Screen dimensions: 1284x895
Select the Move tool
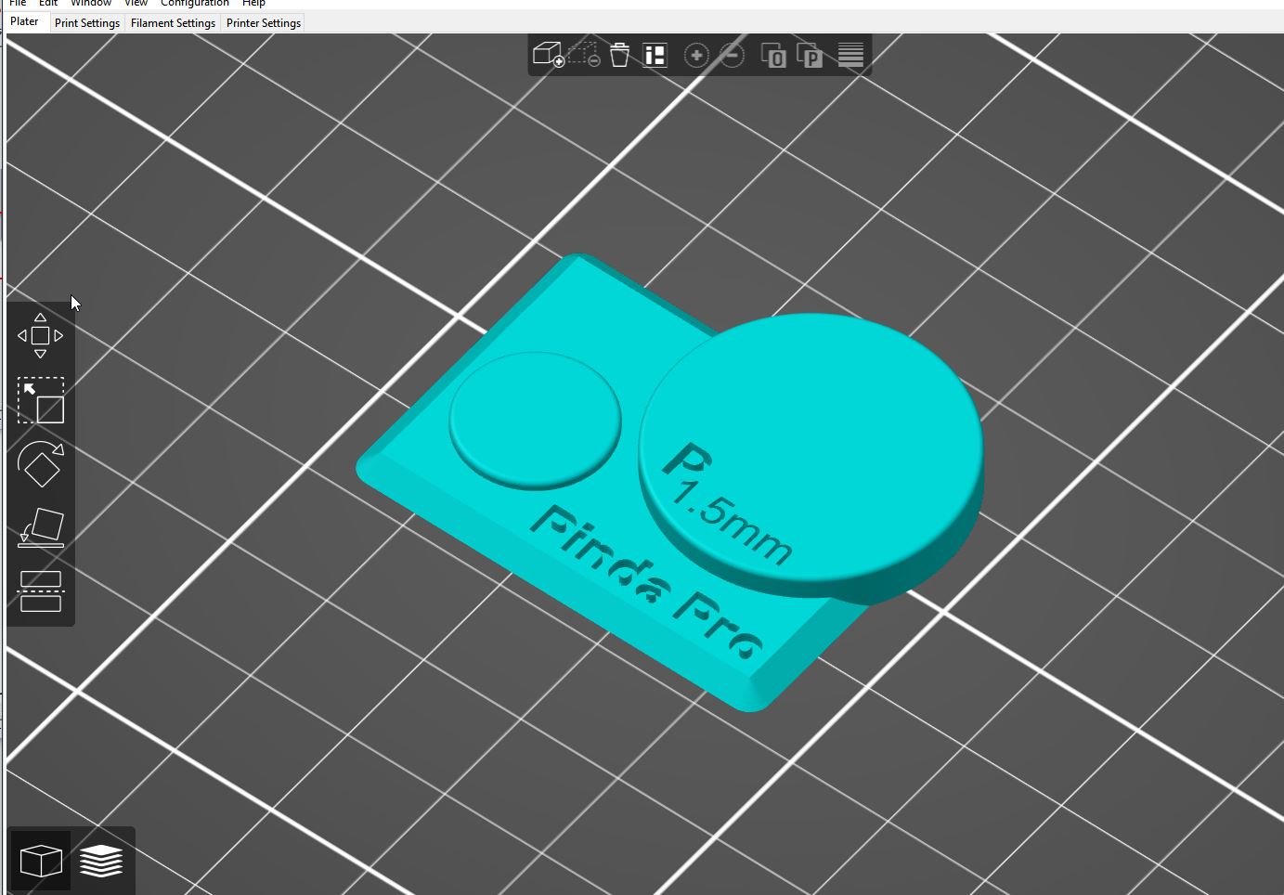(40, 336)
